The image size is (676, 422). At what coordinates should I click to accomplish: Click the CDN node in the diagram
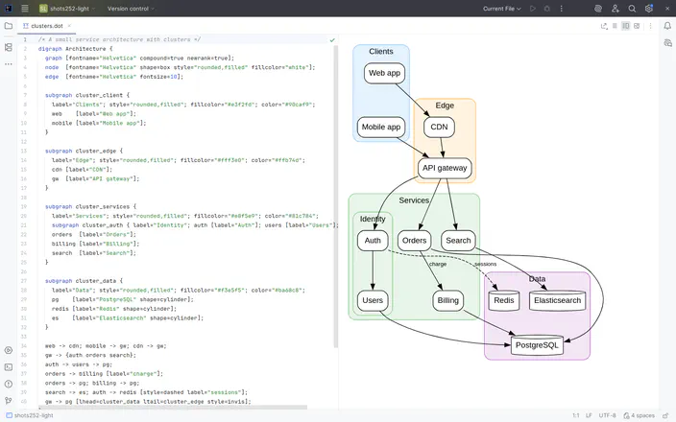click(x=439, y=127)
